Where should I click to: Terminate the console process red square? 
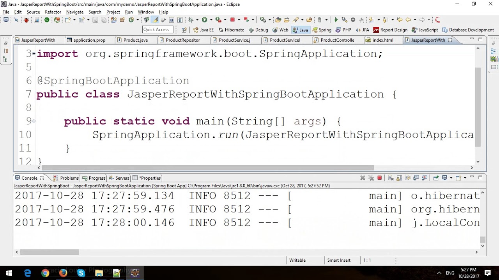point(380,178)
